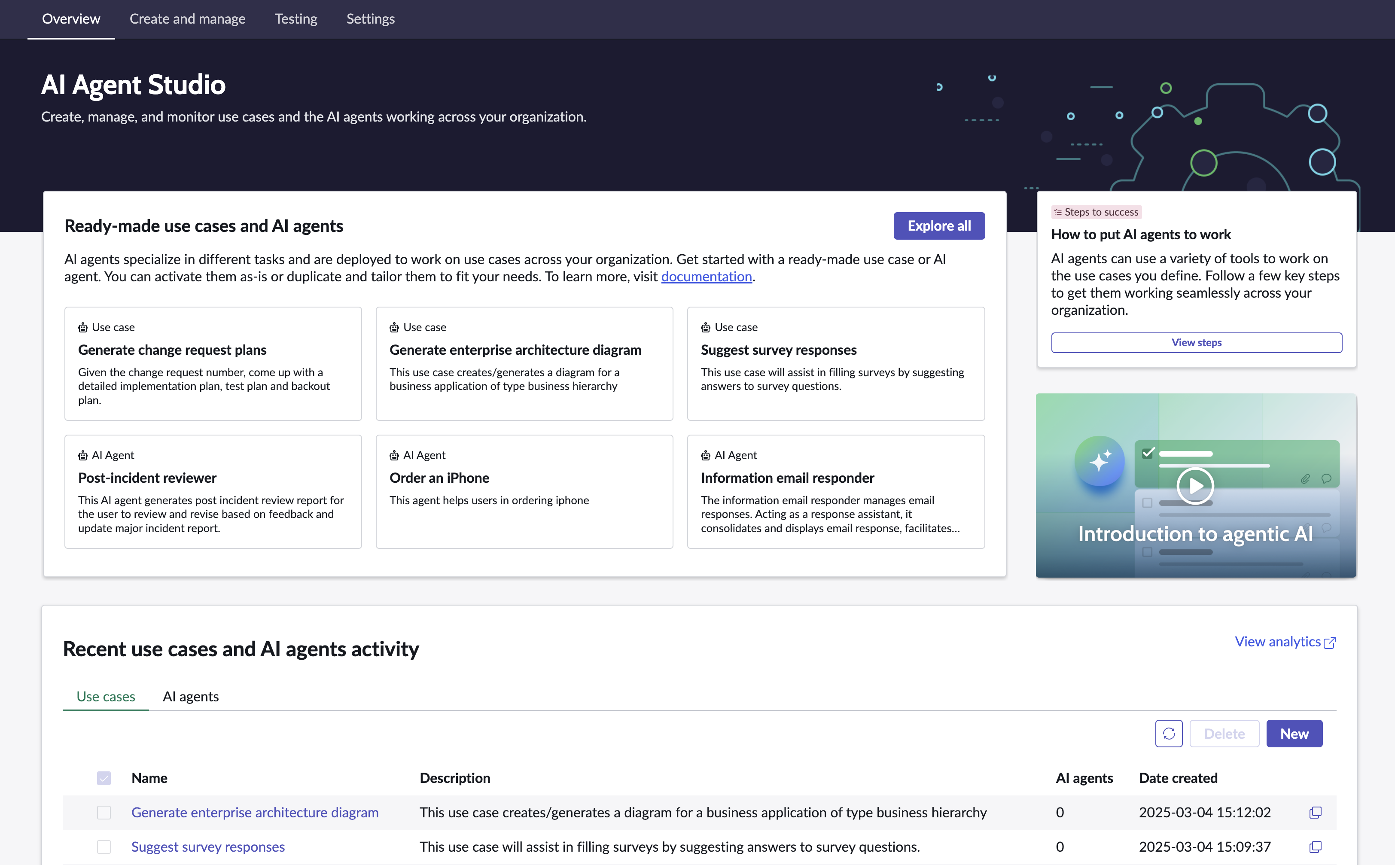Screen dimensions: 1395x865
Task: Click the Steps to success label
Action: pos(1101,212)
